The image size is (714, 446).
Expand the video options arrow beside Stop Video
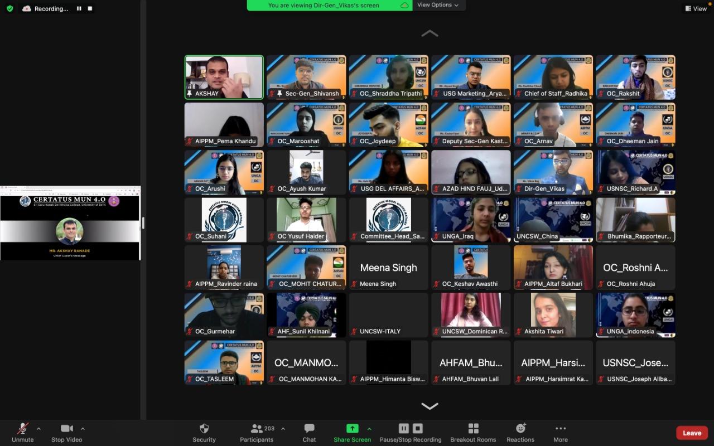83,429
